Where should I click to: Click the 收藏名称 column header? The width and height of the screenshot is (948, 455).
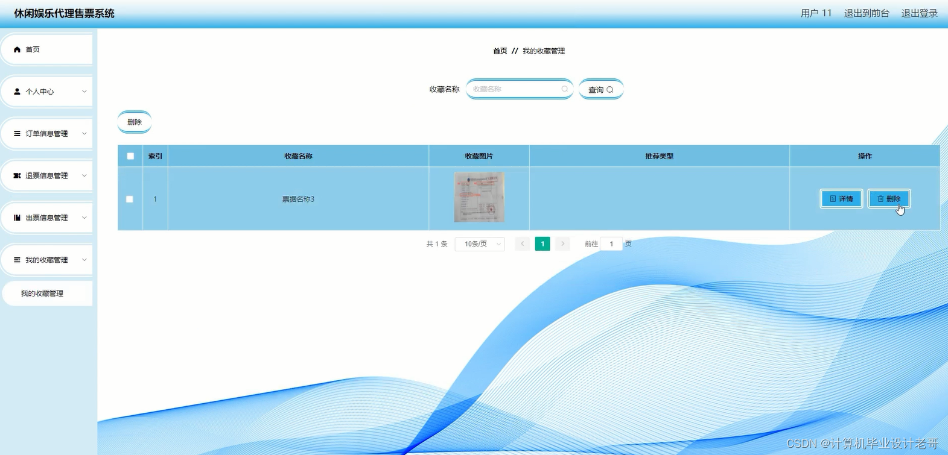point(298,156)
